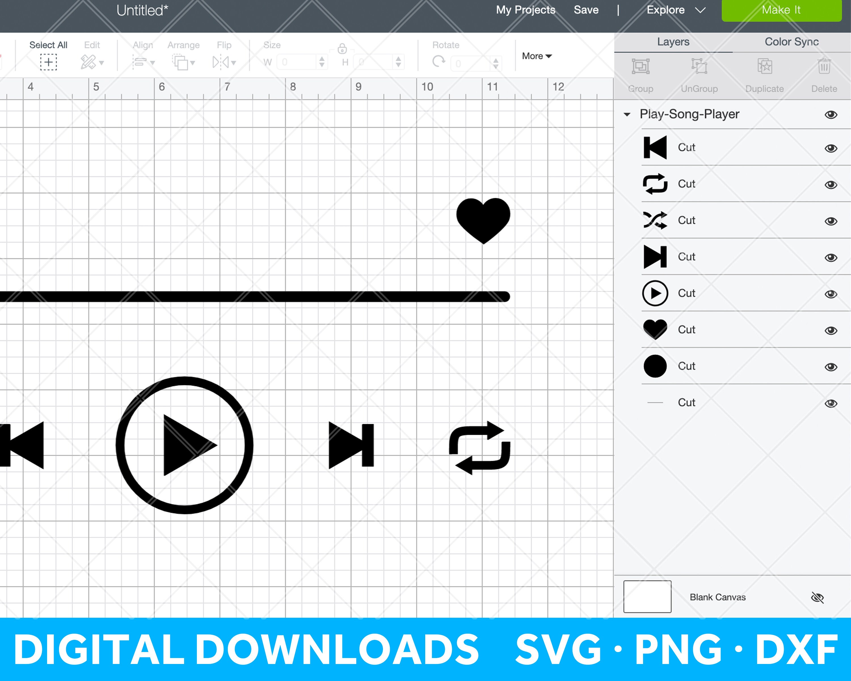Select the Duplicate icon
This screenshot has width=851, height=681.
pos(764,66)
